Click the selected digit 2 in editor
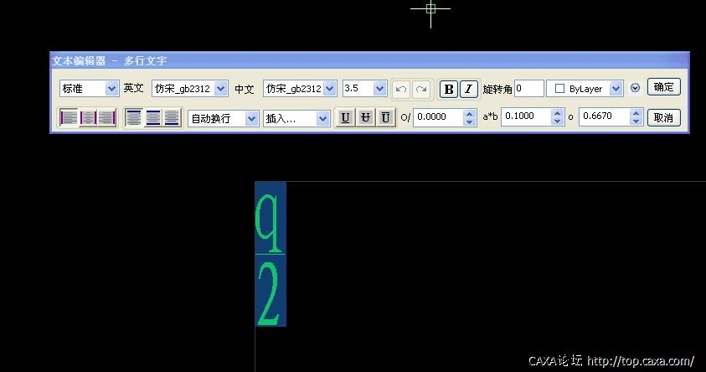 [x=268, y=294]
